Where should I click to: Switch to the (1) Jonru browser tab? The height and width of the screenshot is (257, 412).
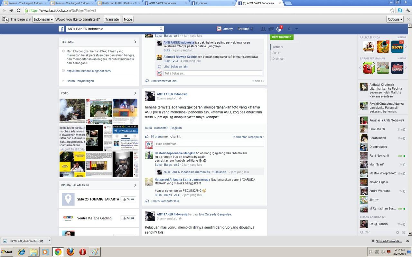point(203,3)
